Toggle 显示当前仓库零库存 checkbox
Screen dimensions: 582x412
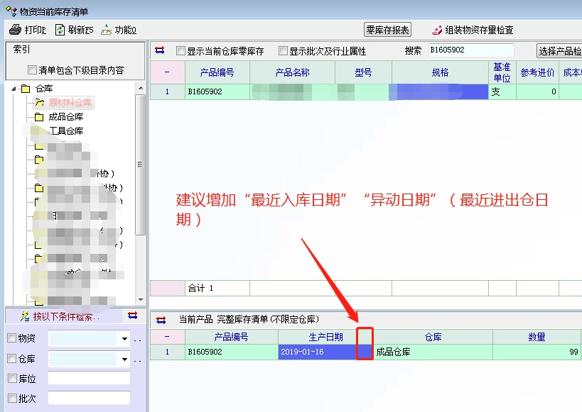pyautogui.click(x=180, y=51)
